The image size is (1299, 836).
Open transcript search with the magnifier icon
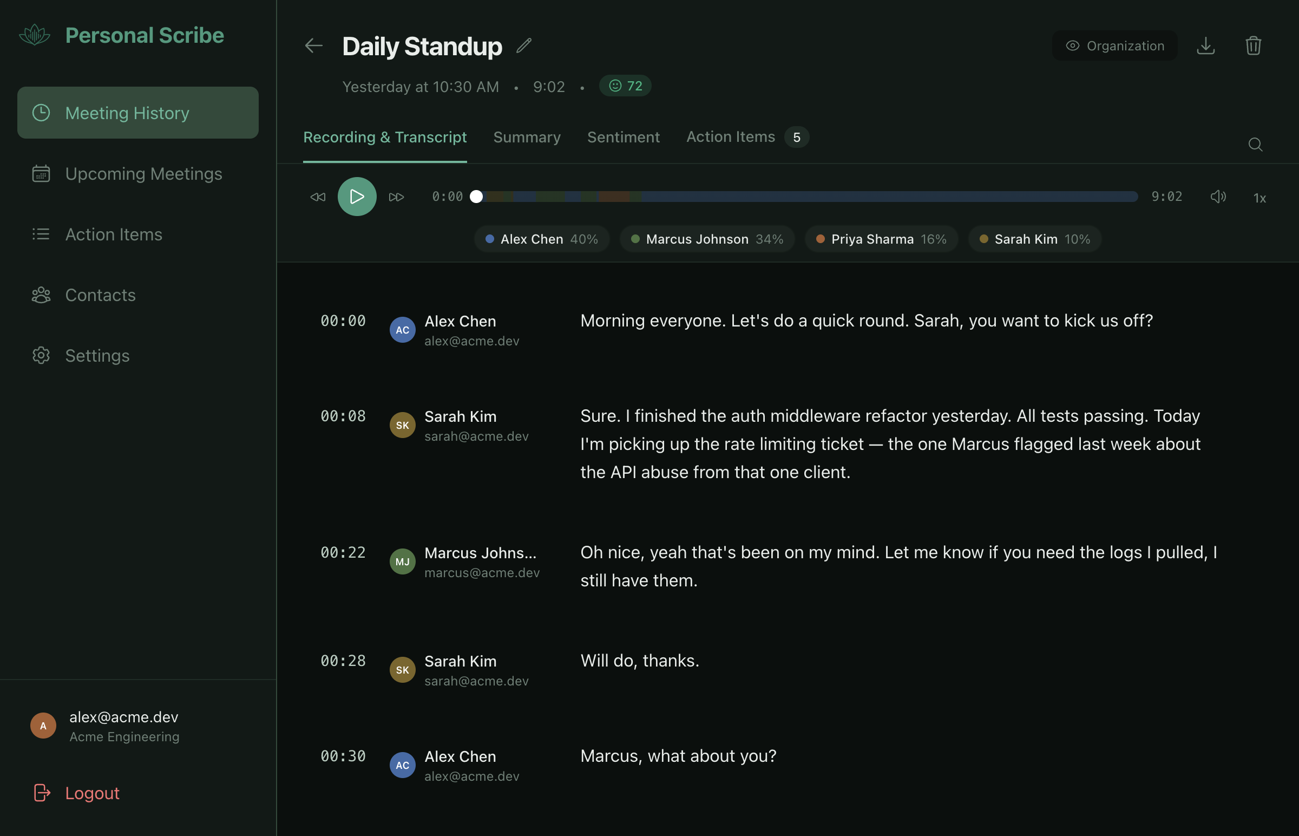[x=1255, y=145]
